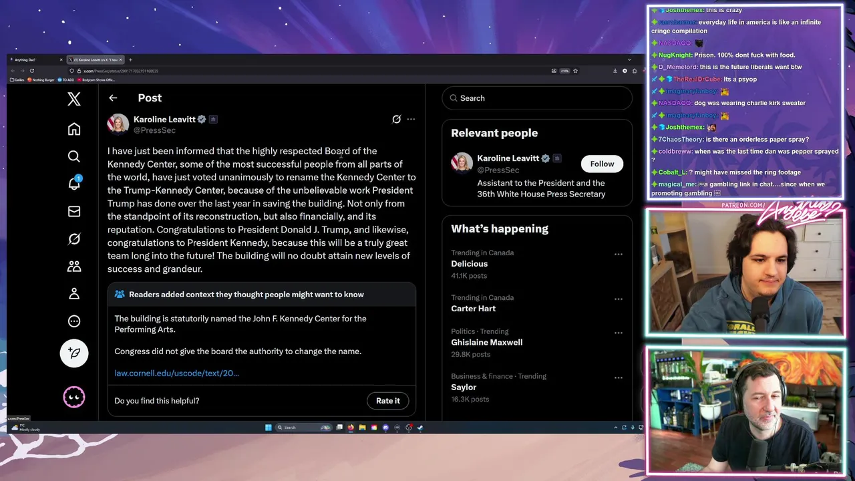Open Karoline Leavitt name on the post
The image size is (855, 481).
[164, 119]
